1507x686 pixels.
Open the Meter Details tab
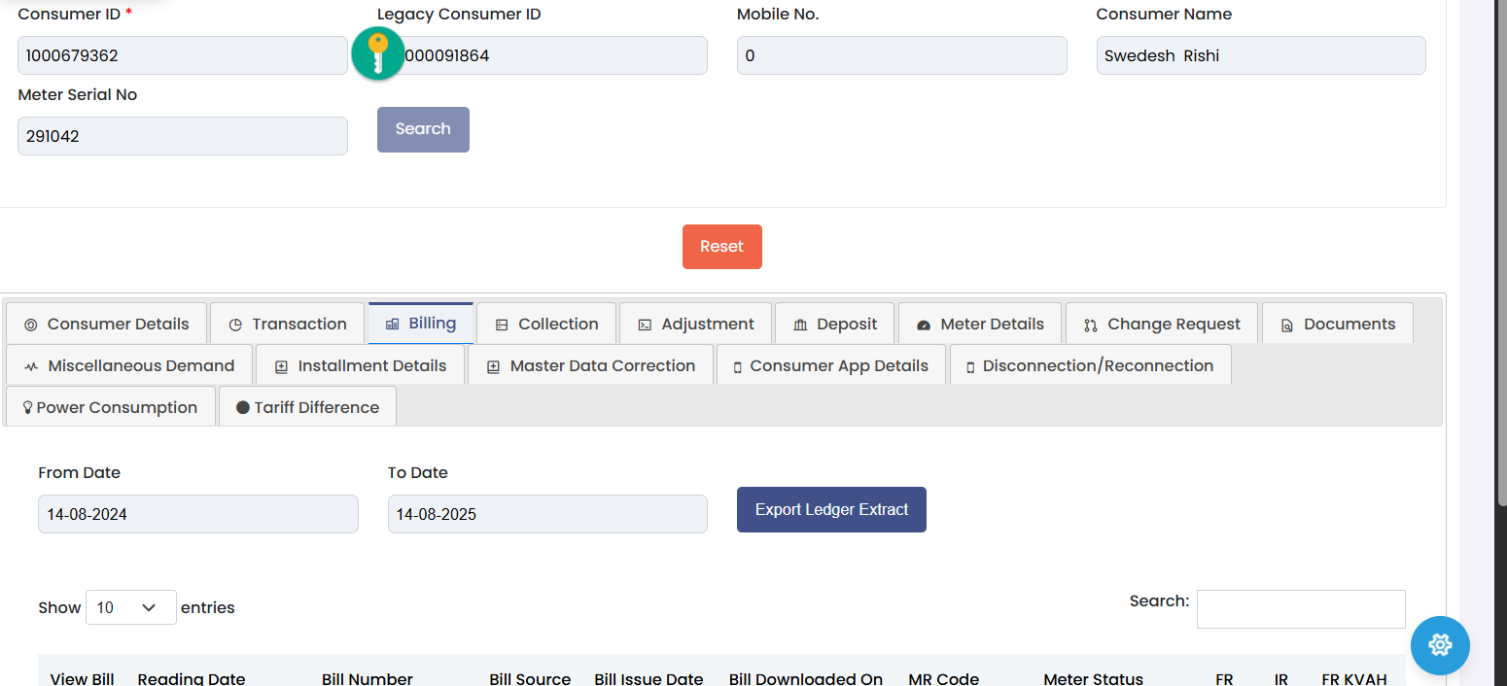click(x=980, y=324)
